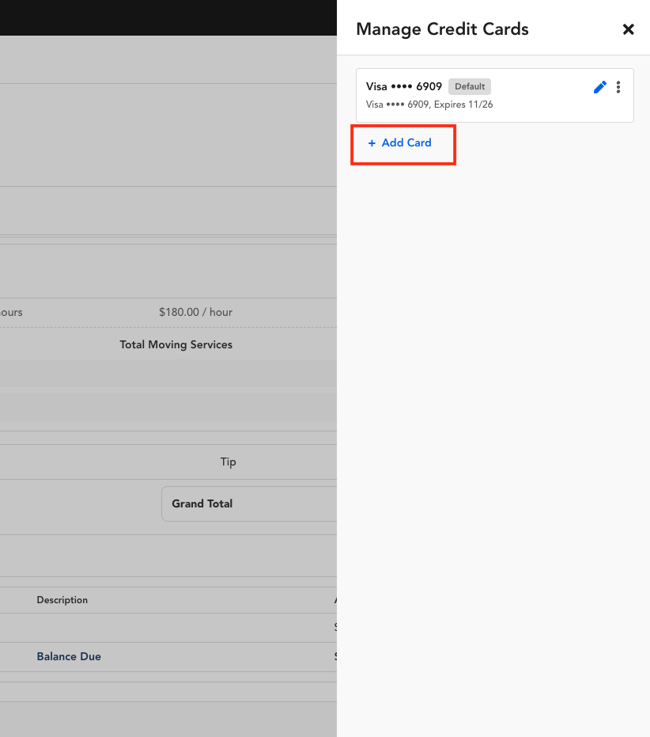
Task: Click the empty area below Add Card
Action: 493,423
